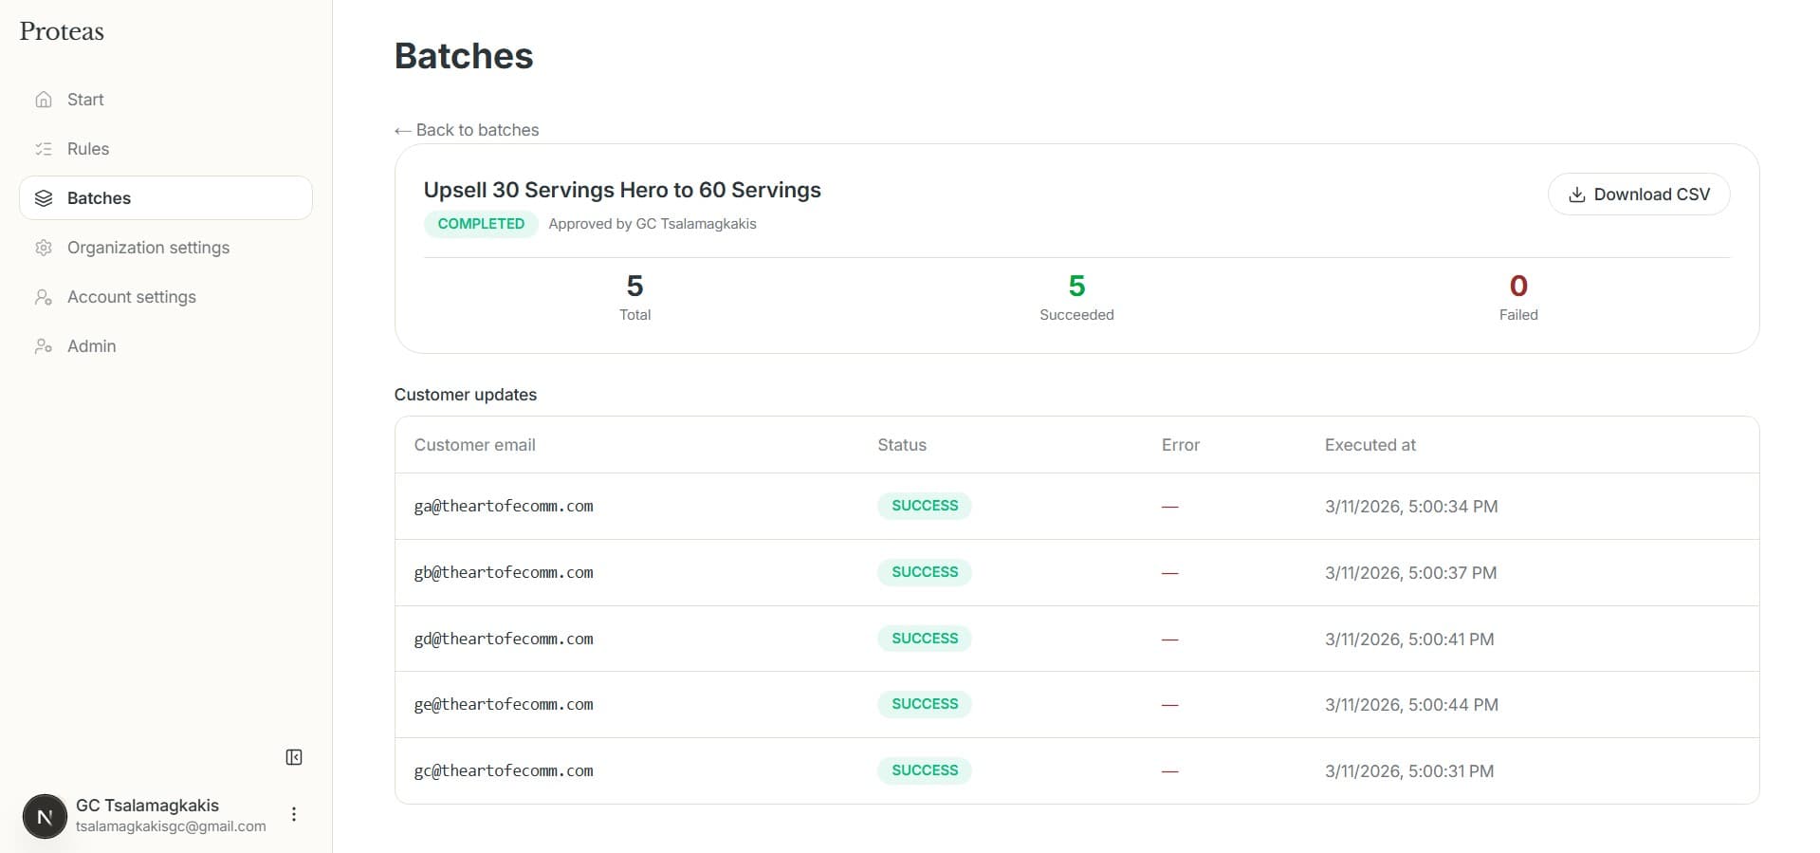
Task: Open the Admin section
Action: click(166, 346)
